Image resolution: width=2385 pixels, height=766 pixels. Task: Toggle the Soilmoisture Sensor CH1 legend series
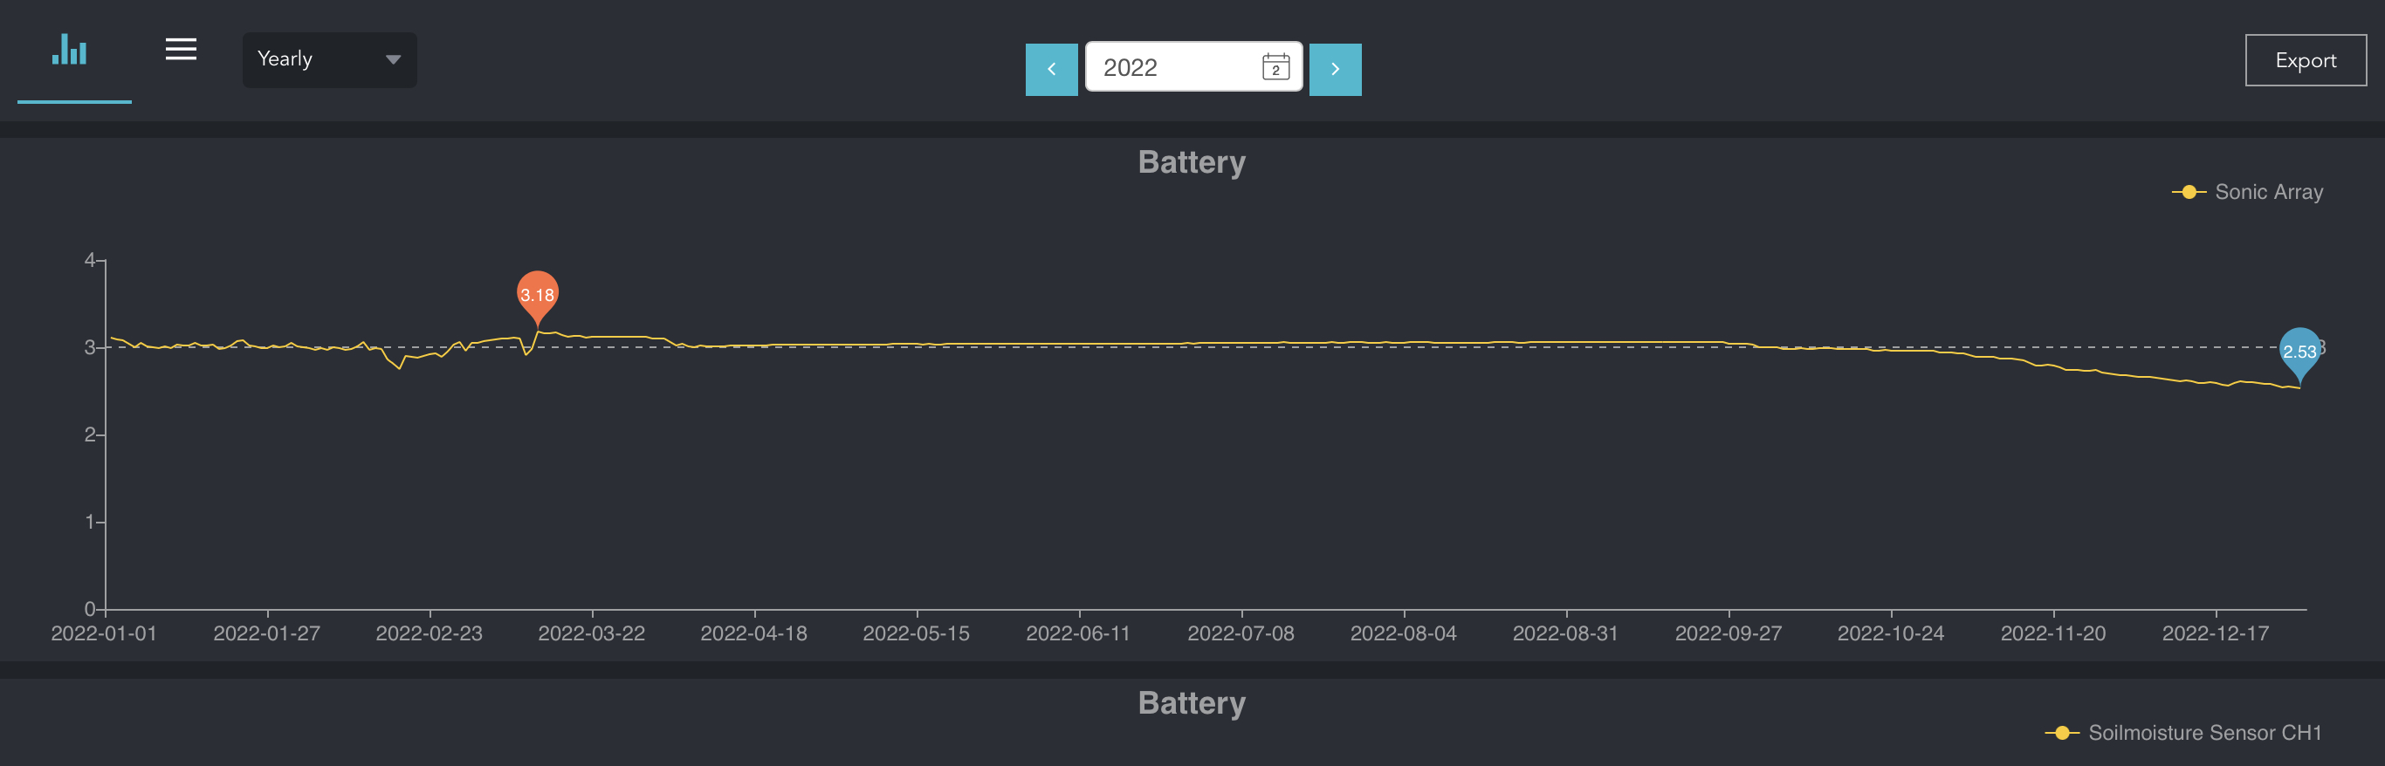click(x=2203, y=733)
